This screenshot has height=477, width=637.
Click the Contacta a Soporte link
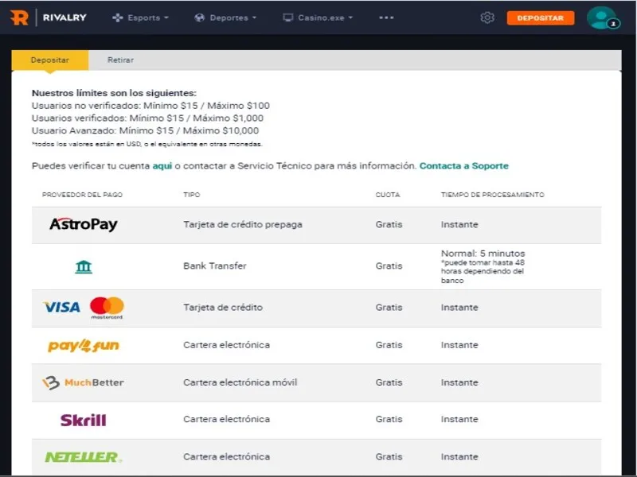coord(464,166)
